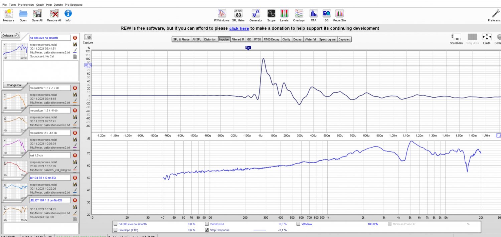Switch to the Spectrogram tab
Viewport: 501px width, 237px height.
click(x=327, y=39)
